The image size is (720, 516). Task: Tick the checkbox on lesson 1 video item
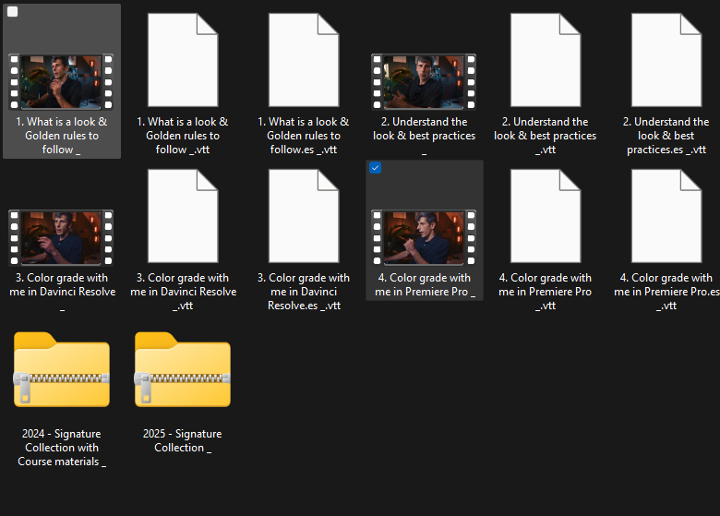click(x=13, y=12)
